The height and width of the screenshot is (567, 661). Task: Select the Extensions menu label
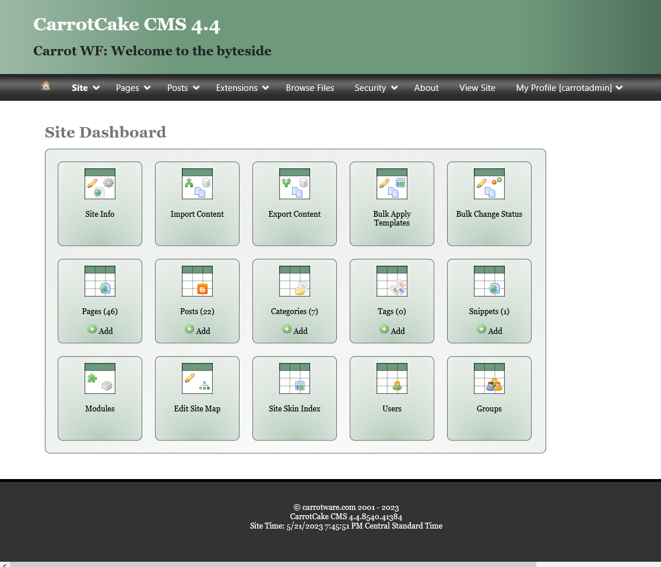coord(237,87)
